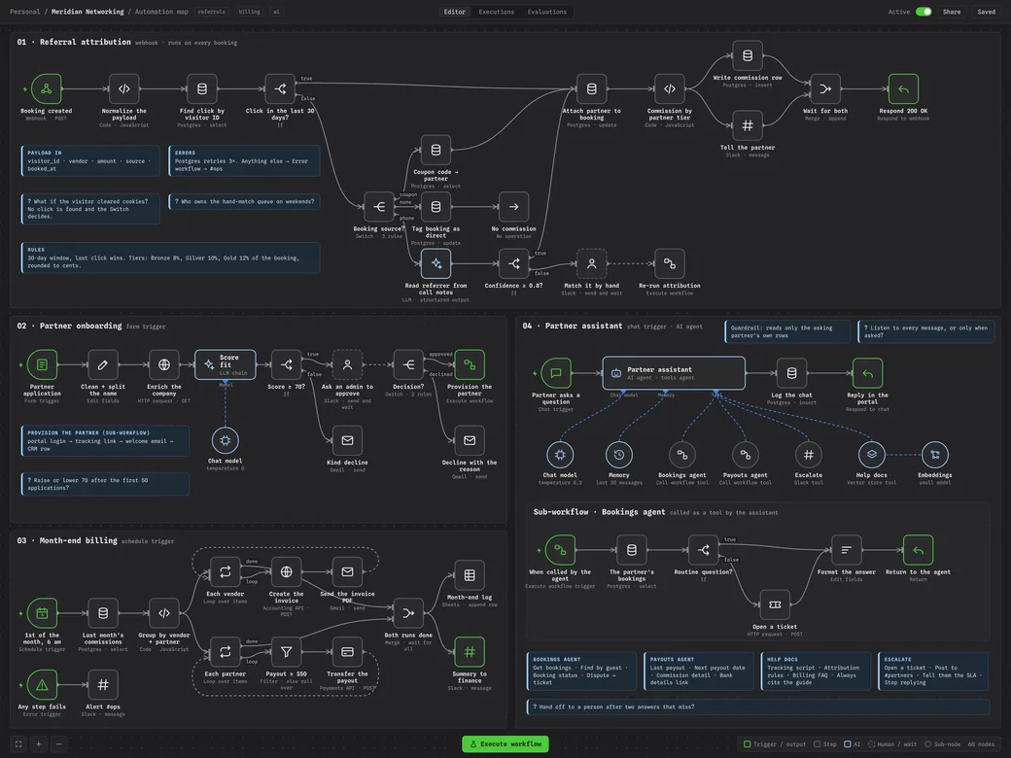Zoom out with the minus button
1011x758 pixels.
58,743
